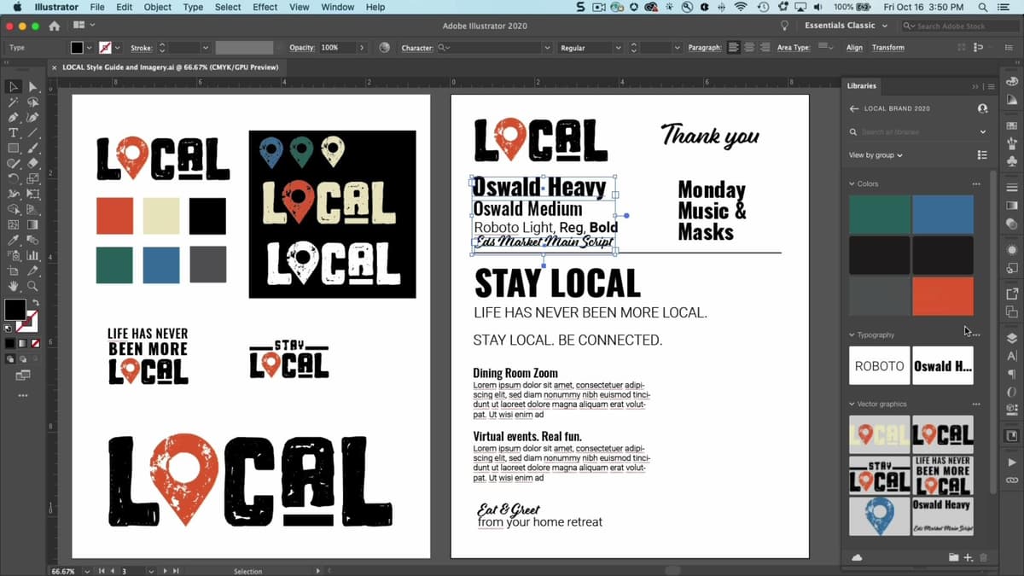
Task: Select the Pen tool
Action: [x=13, y=115]
